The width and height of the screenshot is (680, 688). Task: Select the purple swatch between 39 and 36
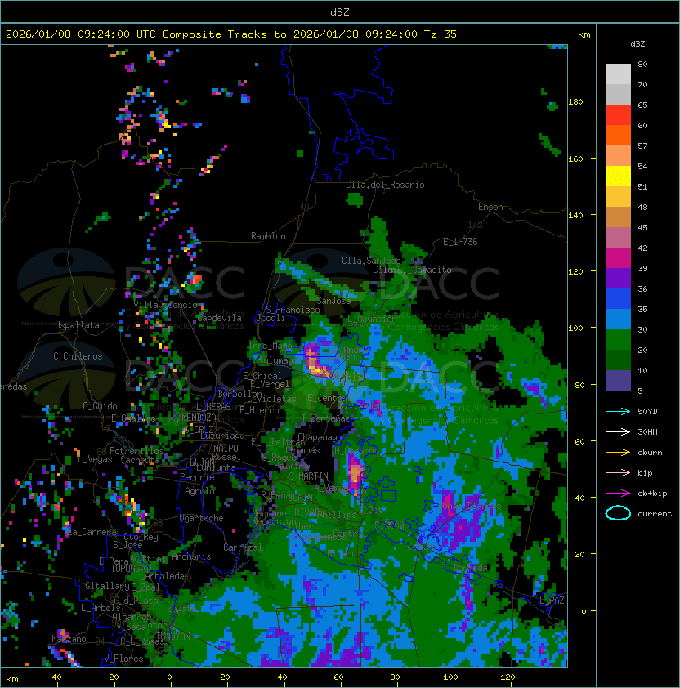618,278
